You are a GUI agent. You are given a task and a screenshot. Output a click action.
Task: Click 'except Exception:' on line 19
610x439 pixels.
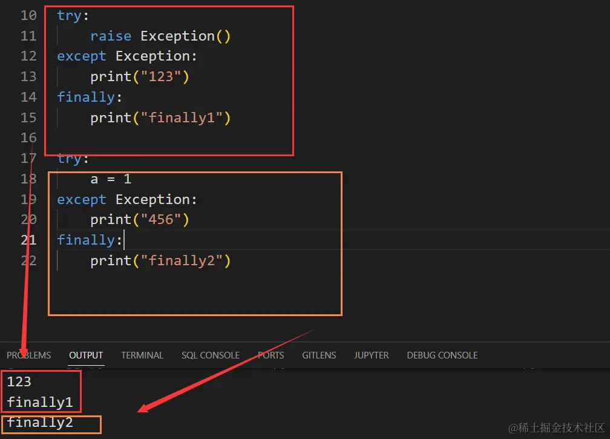click(x=127, y=200)
